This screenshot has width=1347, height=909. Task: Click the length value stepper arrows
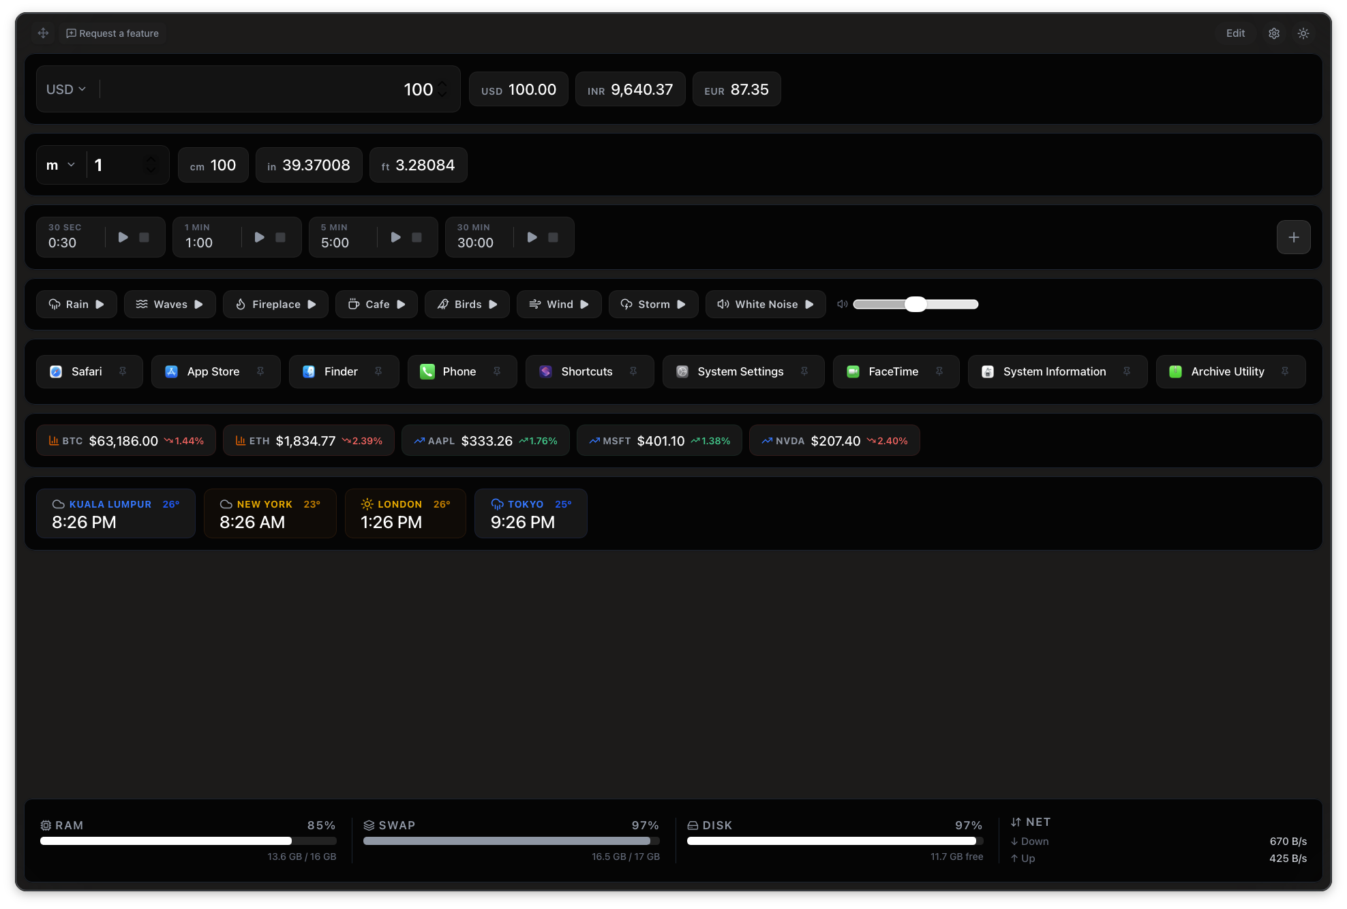151,165
